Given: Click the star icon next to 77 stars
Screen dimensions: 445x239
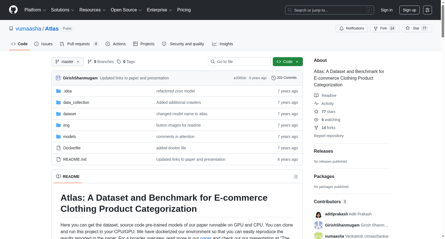Looking at the screenshot, I should click(316, 112).
